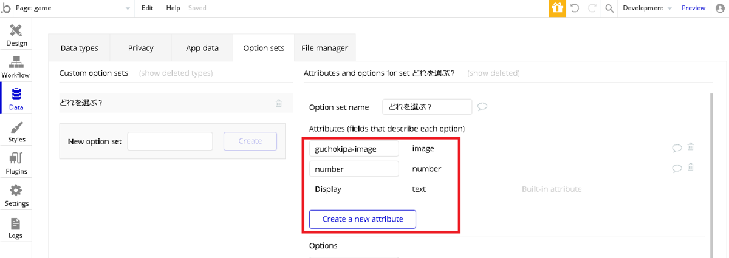
Task: Add comment to guchokipa-image attribute
Action: tap(677, 148)
